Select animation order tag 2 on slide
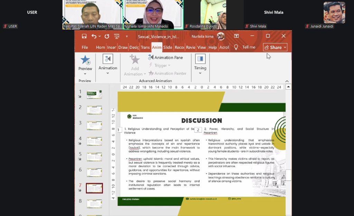The image size is (354, 216). coord(198,130)
